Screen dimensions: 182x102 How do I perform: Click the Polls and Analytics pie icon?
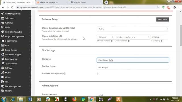click(3, 32)
